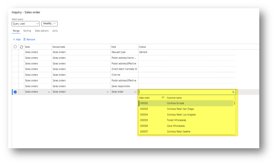Switch to the Sorting tab
276x165 pixels.
click(x=27, y=31)
